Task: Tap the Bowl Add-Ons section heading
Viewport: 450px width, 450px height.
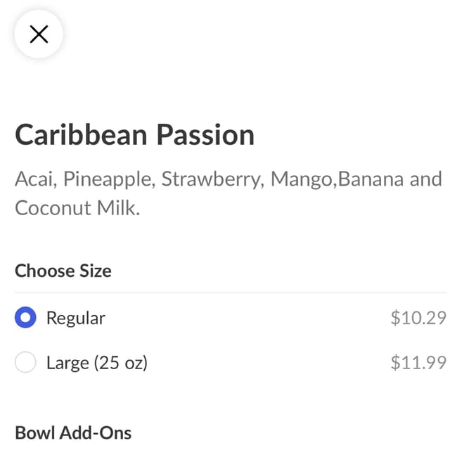Action: pos(73,432)
